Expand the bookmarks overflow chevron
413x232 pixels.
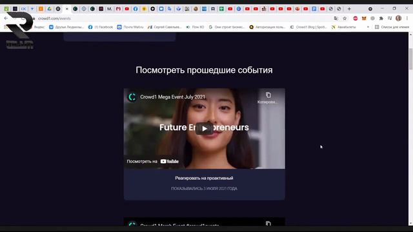368,27
